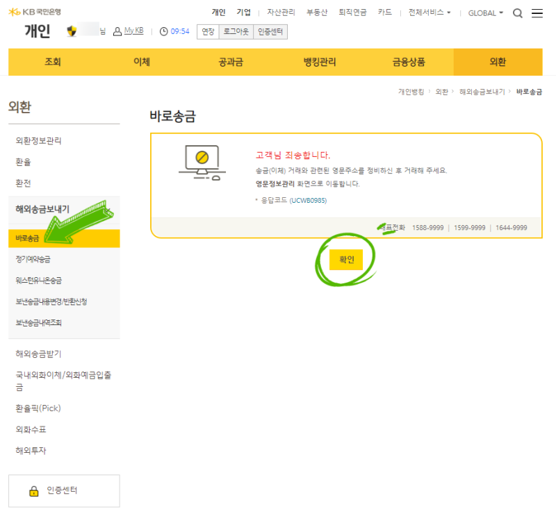This screenshot has width=556, height=514.
Task: Click the KB Kookmin Bank logo
Action: pos(34,12)
